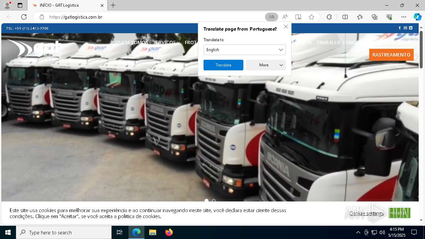Click scrollbar down arrow
Screen dimensions: 425x239
point(421,220)
